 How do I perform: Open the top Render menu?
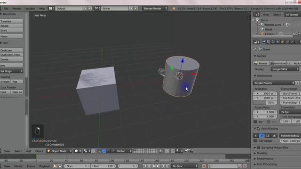pyautogui.click(x=17, y=8)
